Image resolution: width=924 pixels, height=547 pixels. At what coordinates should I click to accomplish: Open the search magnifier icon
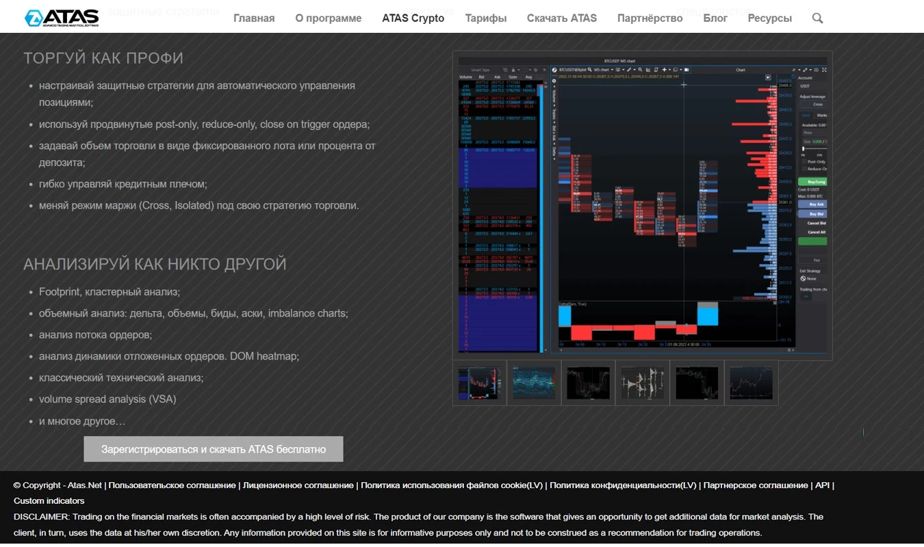click(x=817, y=18)
